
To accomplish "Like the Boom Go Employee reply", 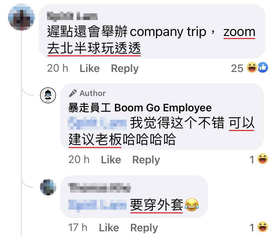I will pos(111,160).
